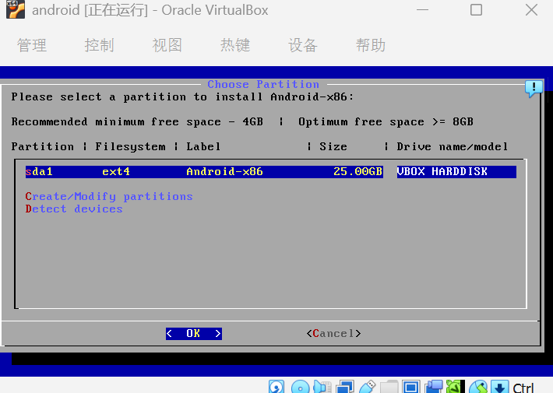Open the 设备 menu
Image resolution: width=553 pixels, height=393 pixels.
click(303, 45)
